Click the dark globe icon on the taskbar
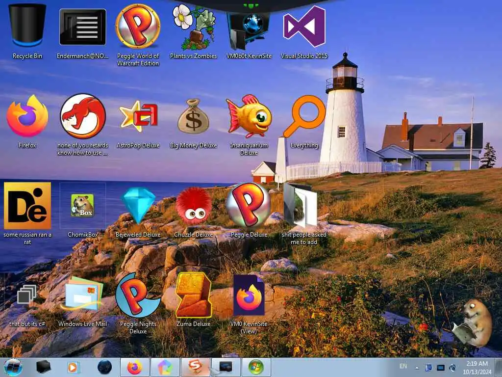 pos(105,367)
